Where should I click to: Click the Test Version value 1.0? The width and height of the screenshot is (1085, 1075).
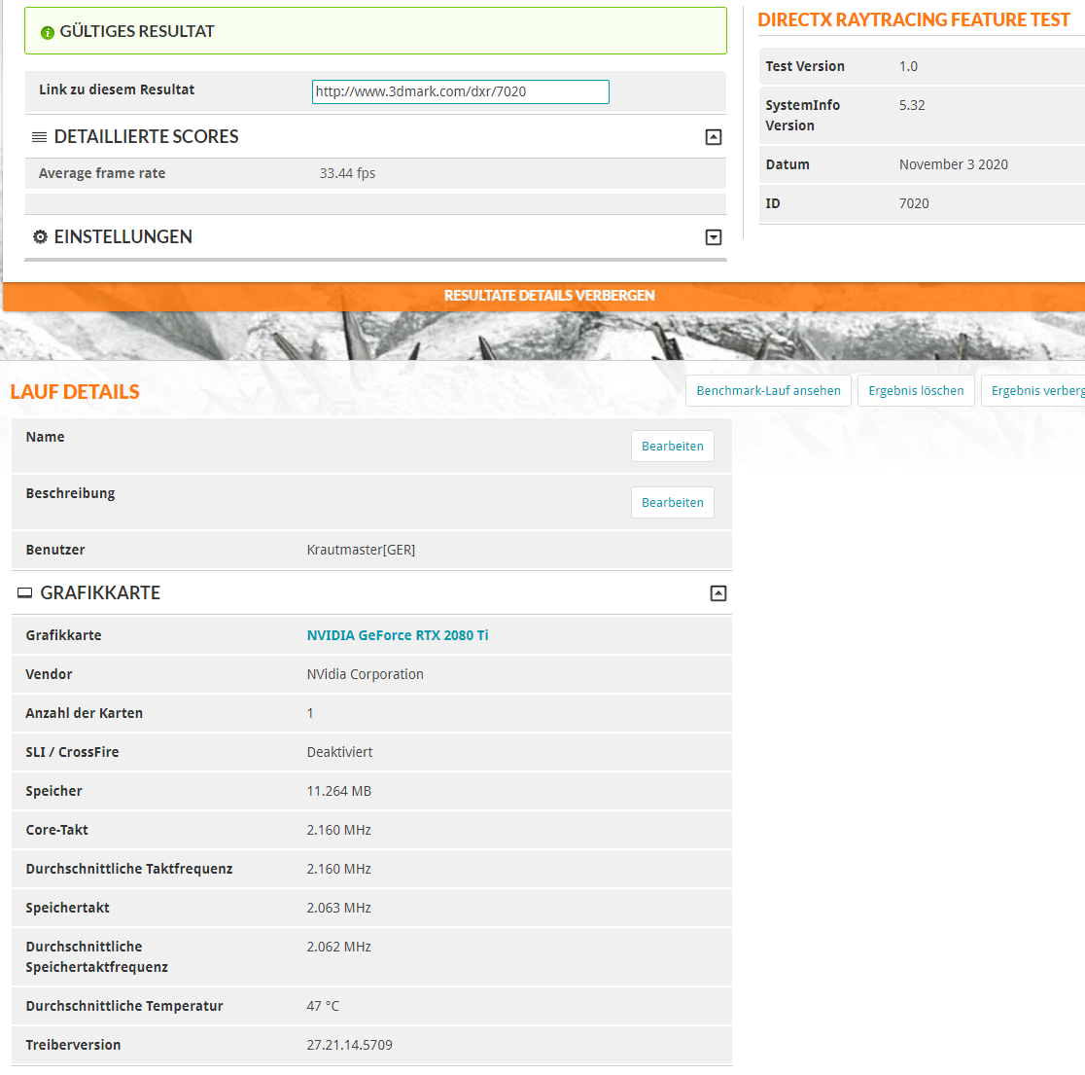(908, 66)
